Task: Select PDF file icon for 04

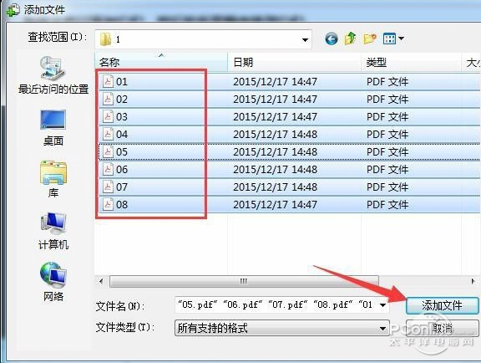Action: click(x=108, y=134)
